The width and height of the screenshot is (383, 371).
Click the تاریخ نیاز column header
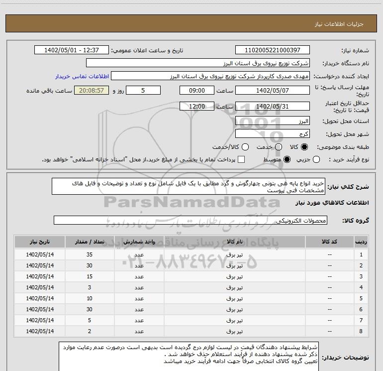tap(40, 242)
